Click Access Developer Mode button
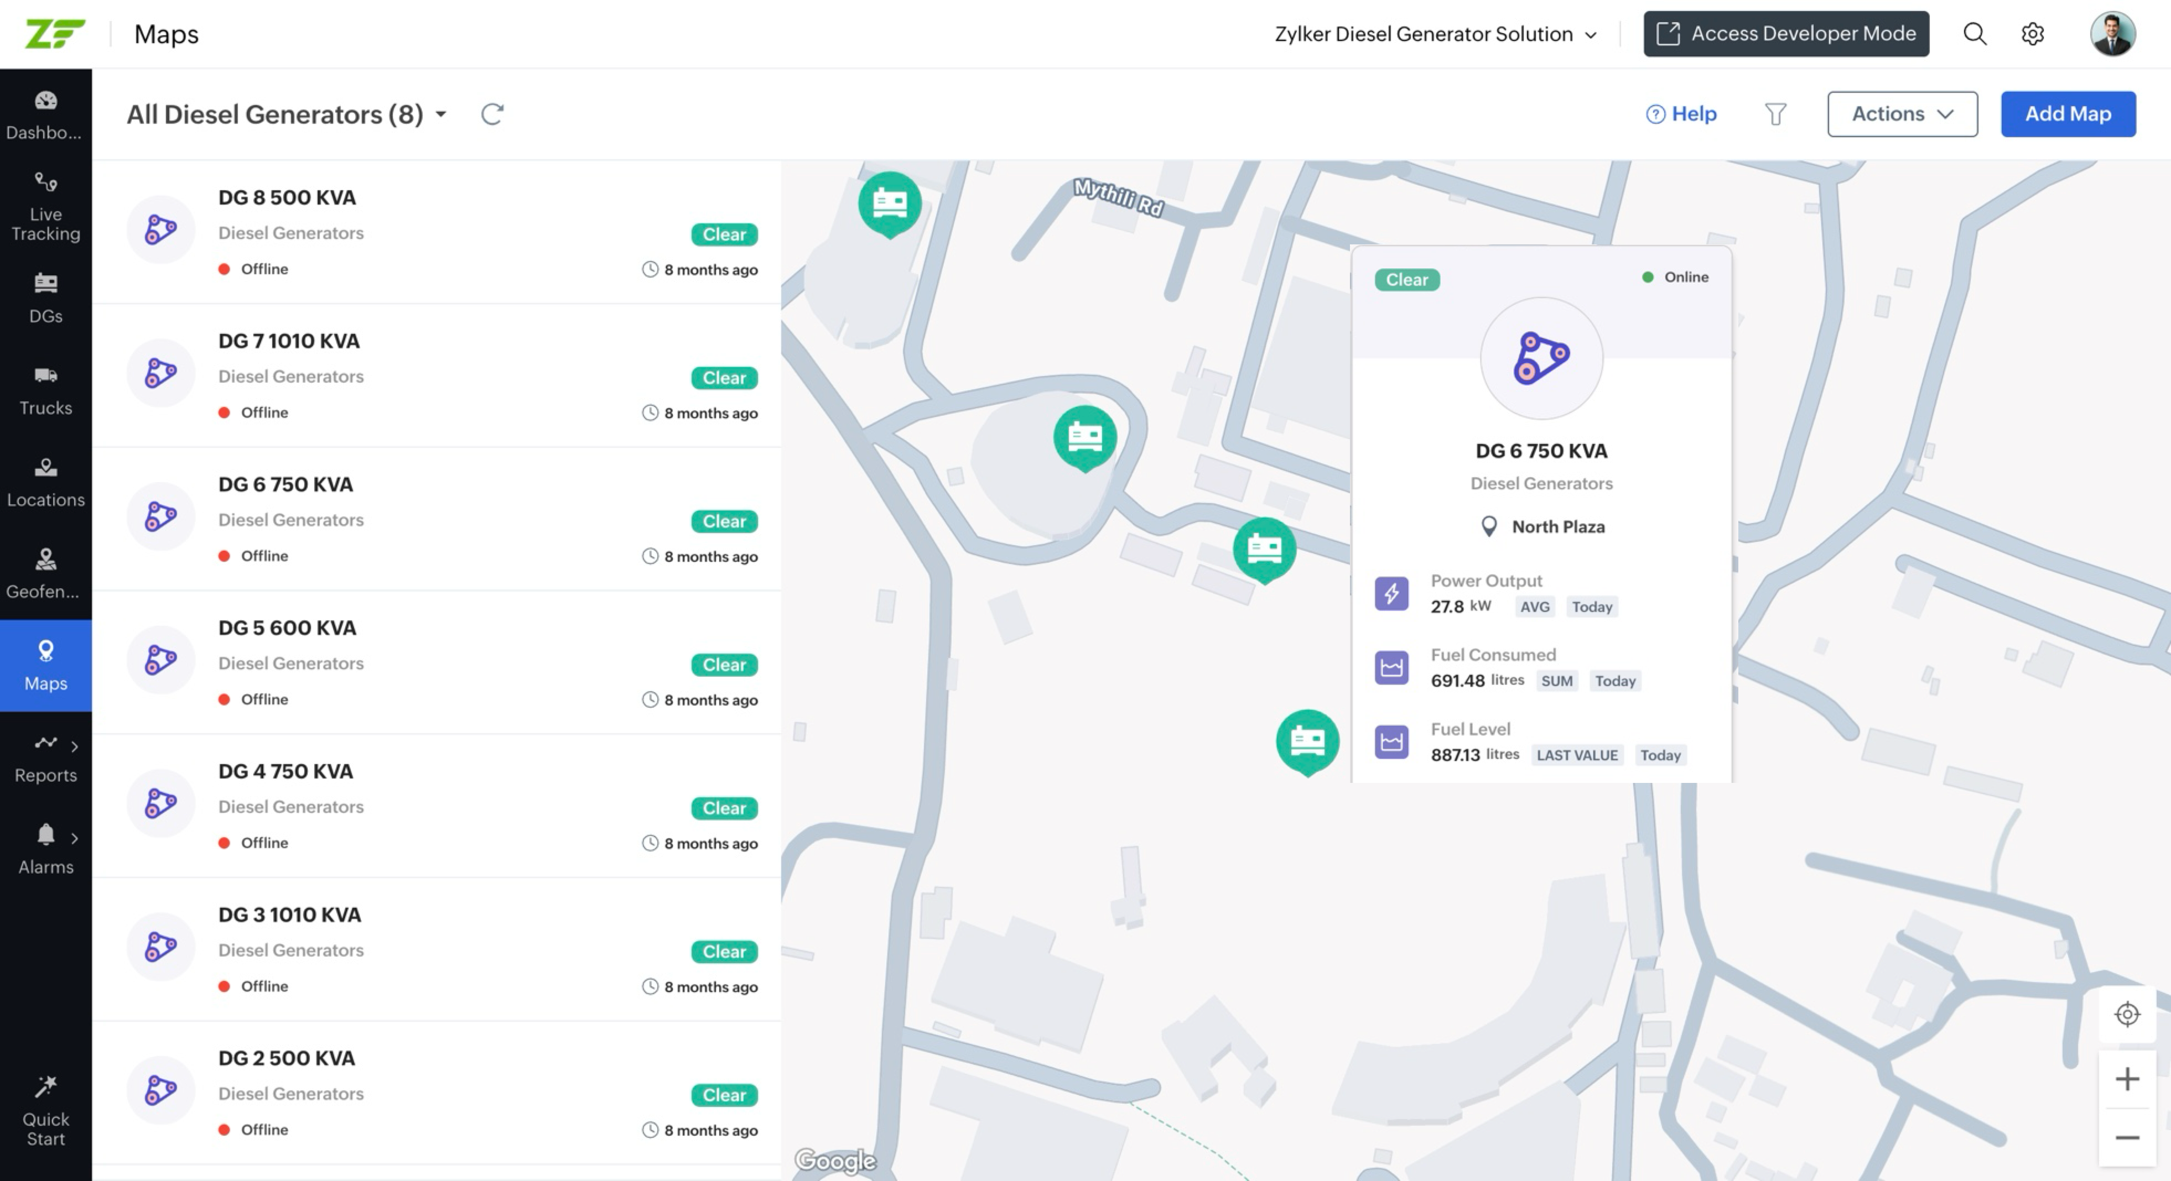 click(1786, 34)
